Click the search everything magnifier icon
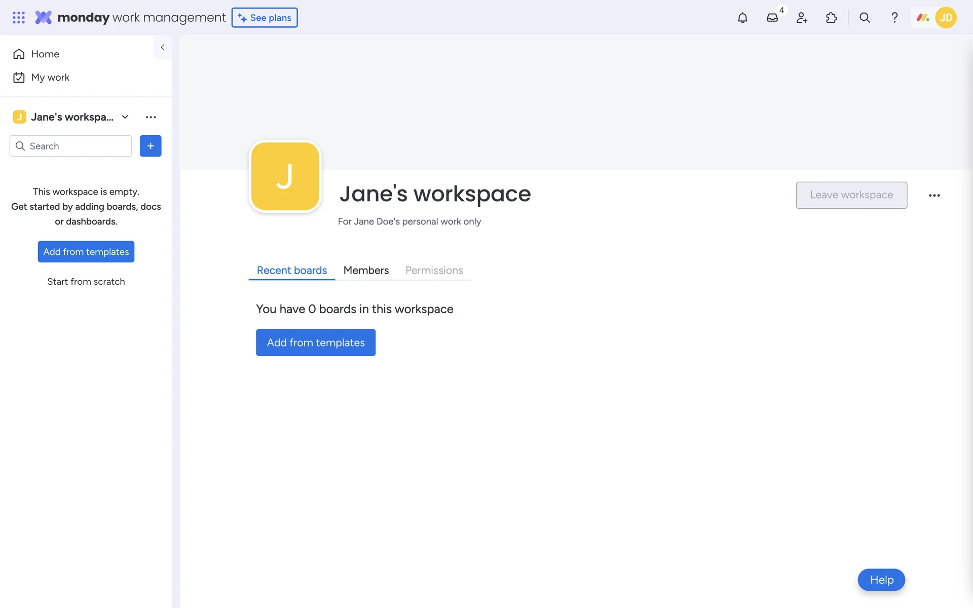Viewport: 973px width, 608px height. click(865, 18)
